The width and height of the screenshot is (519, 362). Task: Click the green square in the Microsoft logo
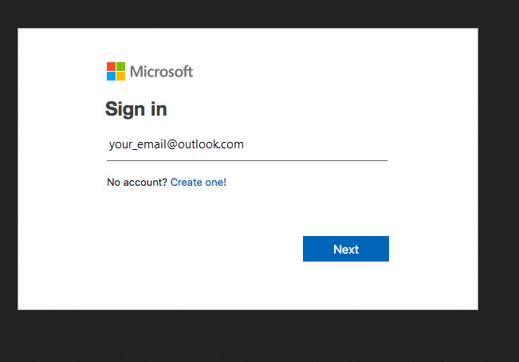click(121, 66)
